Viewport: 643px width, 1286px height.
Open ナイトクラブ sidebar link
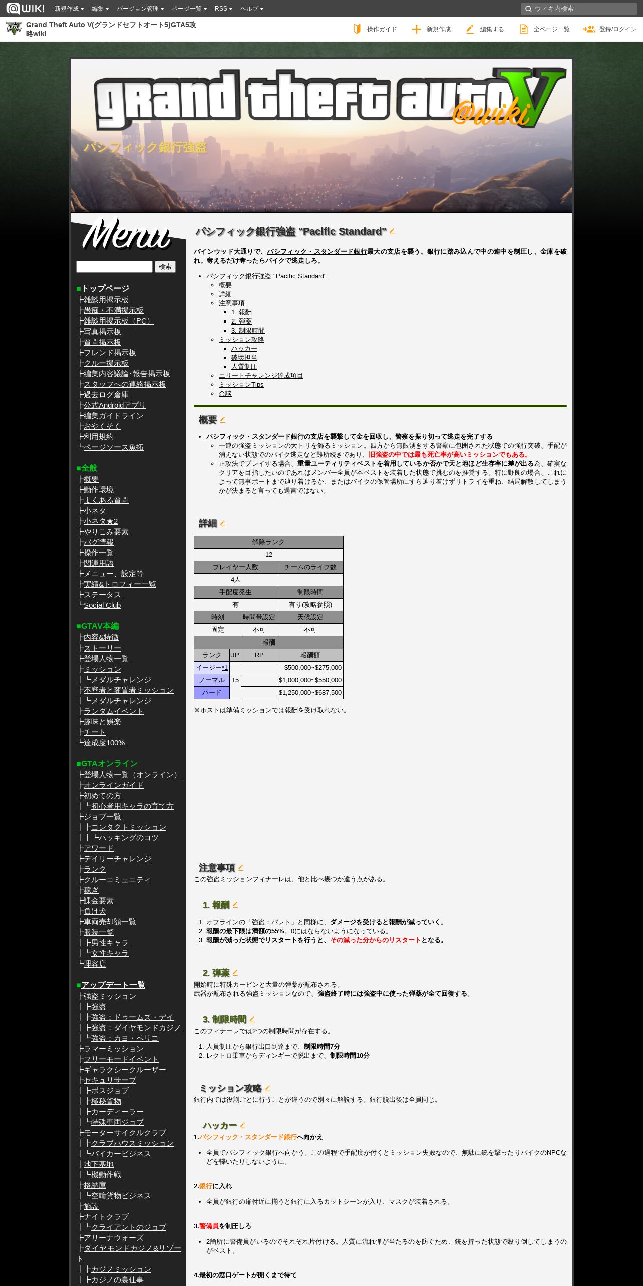click(x=106, y=1217)
